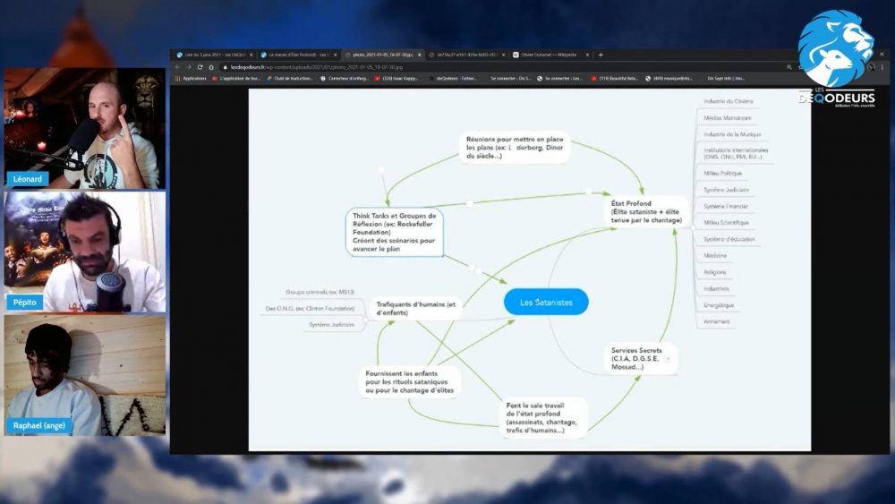
Task: Open "Correcteur d'orthog..." bookmark
Action: pyautogui.click(x=345, y=78)
